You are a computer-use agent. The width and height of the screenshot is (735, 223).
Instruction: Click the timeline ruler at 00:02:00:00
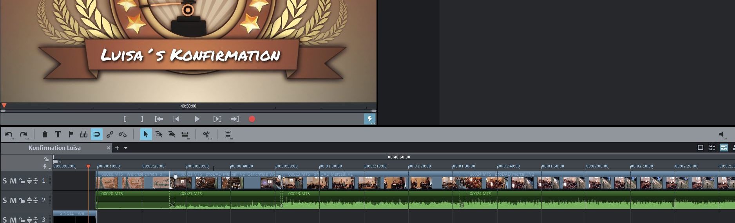click(x=597, y=166)
